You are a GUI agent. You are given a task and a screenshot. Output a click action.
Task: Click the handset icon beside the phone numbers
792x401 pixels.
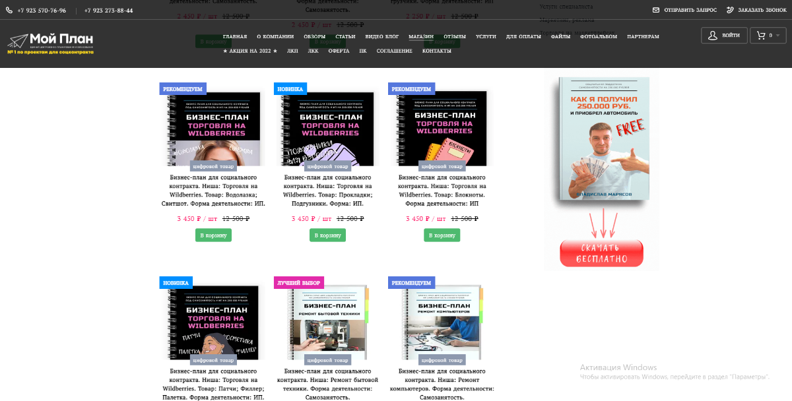click(x=9, y=11)
